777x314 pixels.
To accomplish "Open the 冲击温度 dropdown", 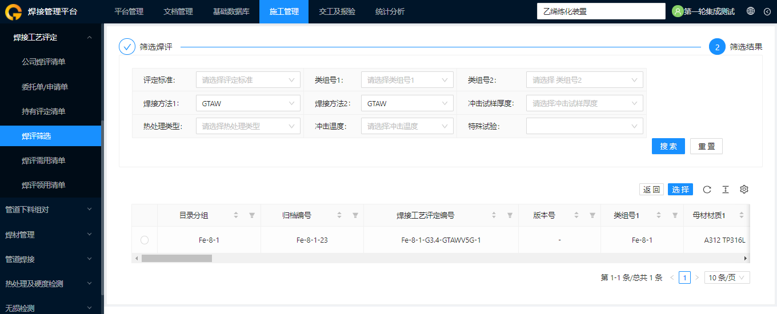I will [x=407, y=126].
